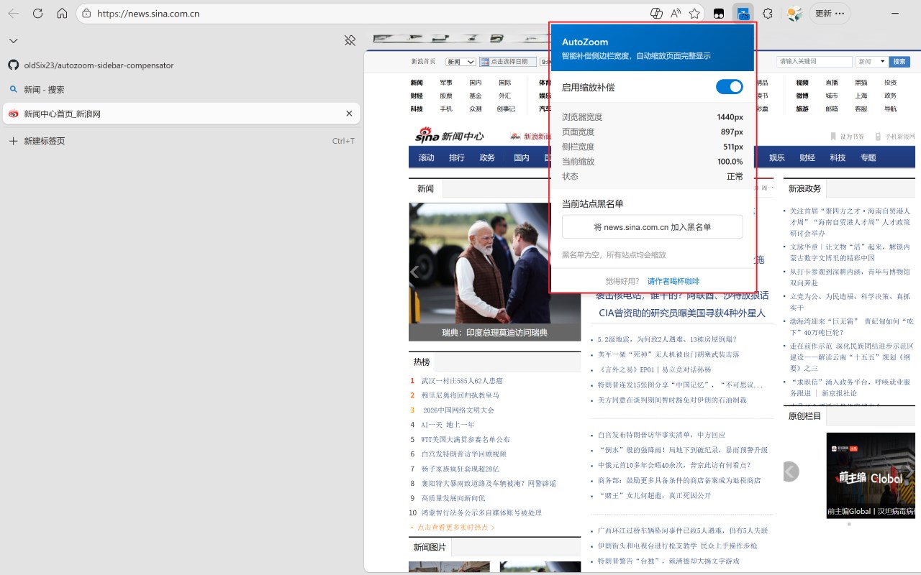The width and height of the screenshot is (921, 575).
Task: Click the blue 搜索 button
Action: (899, 62)
